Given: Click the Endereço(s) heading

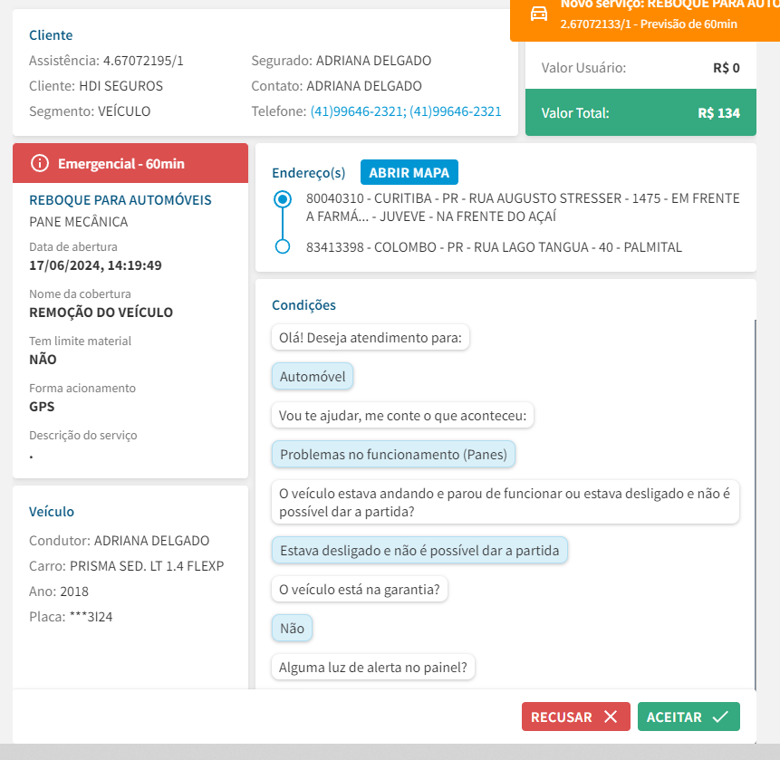Looking at the screenshot, I should pos(308,173).
